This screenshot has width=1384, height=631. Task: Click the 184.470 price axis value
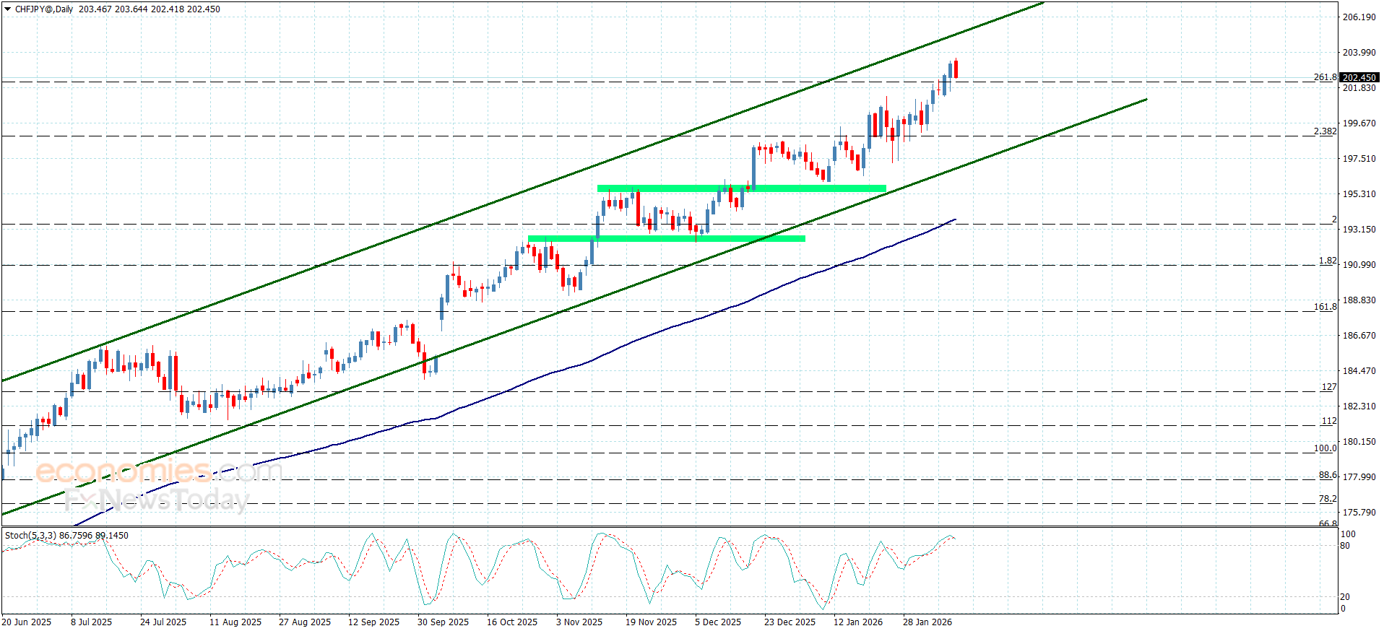click(x=1359, y=371)
